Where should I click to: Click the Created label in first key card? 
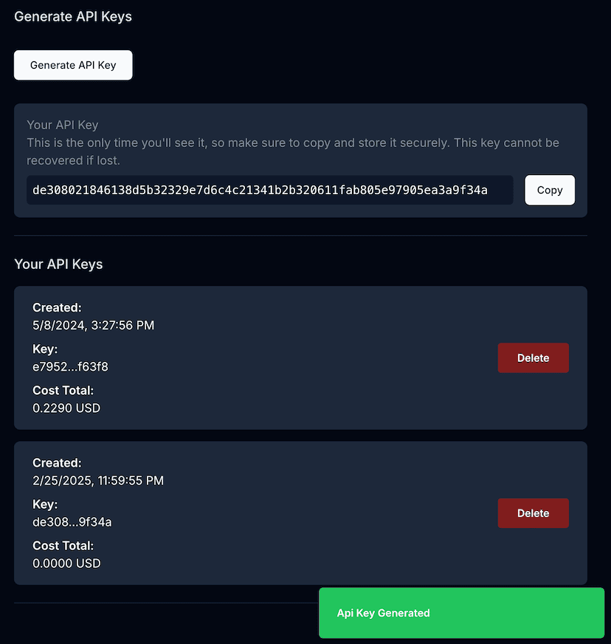pos(57,307)
